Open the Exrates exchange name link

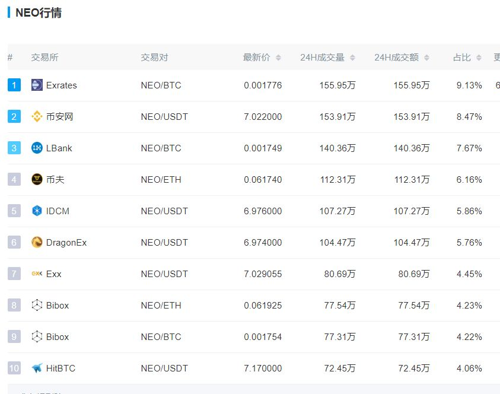pyautogui.click(x=62, y=85)
